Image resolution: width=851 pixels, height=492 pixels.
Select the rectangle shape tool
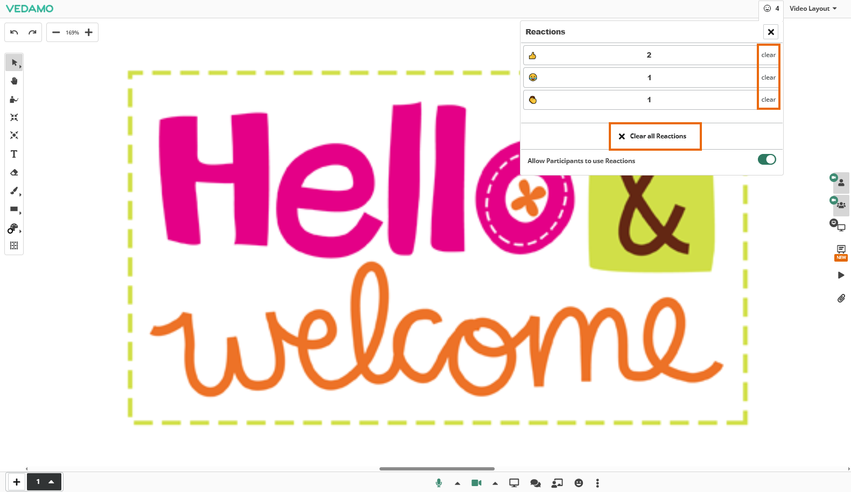14,209
